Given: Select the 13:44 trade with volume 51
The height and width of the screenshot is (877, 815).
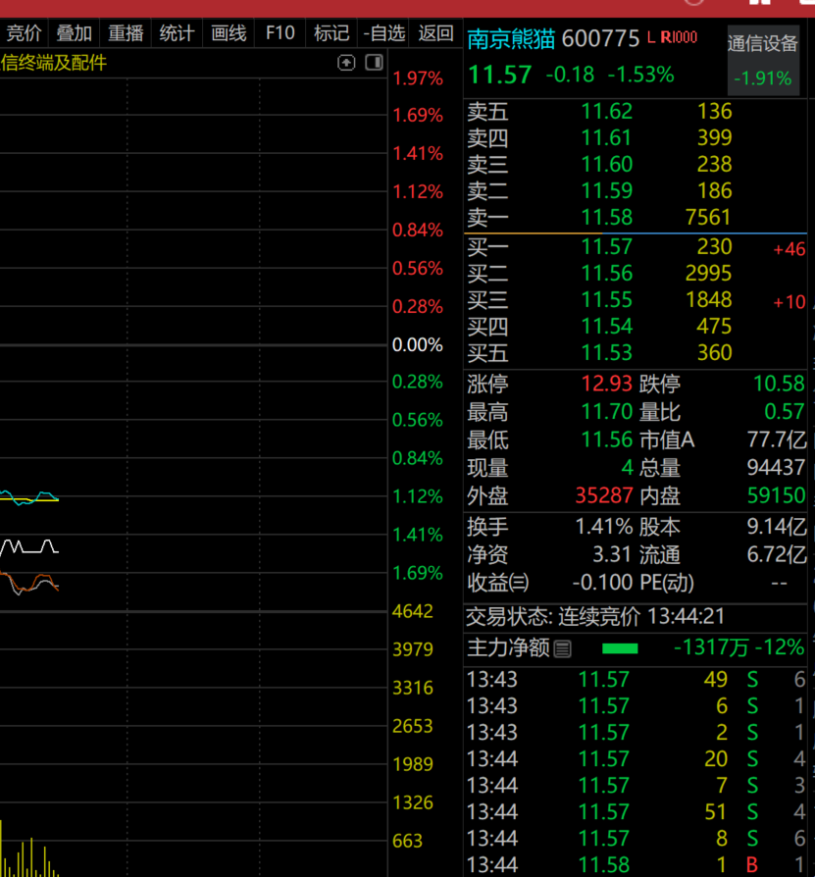Looking at the screenshot, I should (x=635, y=812).
